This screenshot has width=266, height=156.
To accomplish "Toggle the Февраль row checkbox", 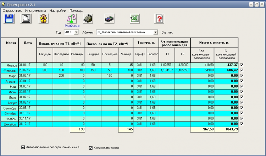I will tap(242, 70).
